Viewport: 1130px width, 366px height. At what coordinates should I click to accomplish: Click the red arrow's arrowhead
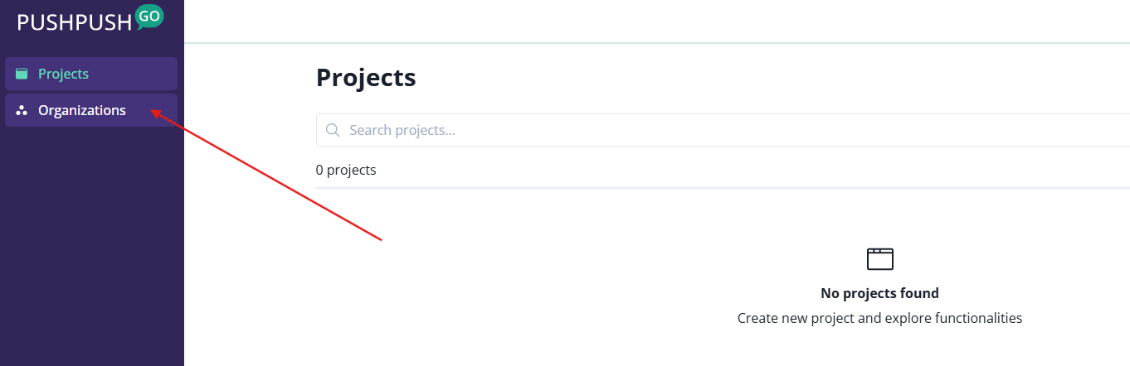[x=155, y=115]
